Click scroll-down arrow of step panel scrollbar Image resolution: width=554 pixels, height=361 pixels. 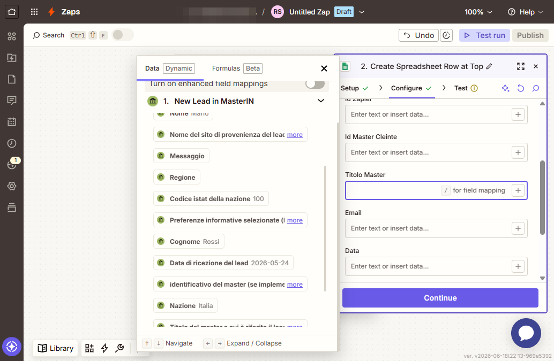542,278
